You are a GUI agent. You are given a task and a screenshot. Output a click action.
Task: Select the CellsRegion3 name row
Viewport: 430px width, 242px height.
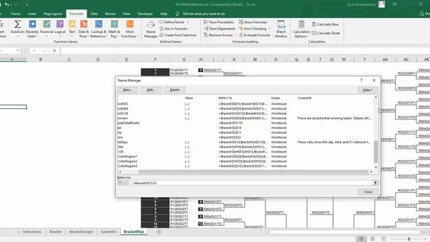(246, 166)
